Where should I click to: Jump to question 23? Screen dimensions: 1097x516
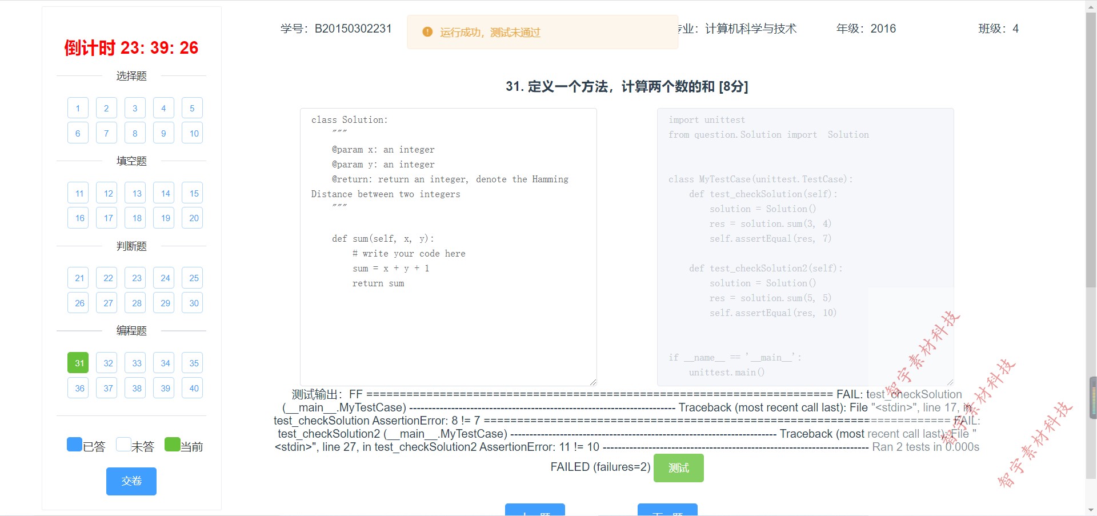click(135, 278)
